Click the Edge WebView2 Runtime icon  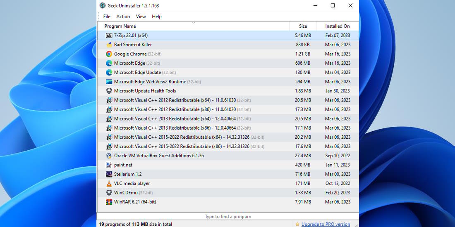(x=109, y=82)
